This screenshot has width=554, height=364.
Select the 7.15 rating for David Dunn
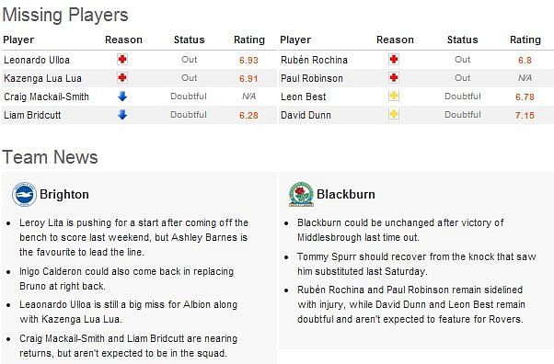tap(525, 116)
